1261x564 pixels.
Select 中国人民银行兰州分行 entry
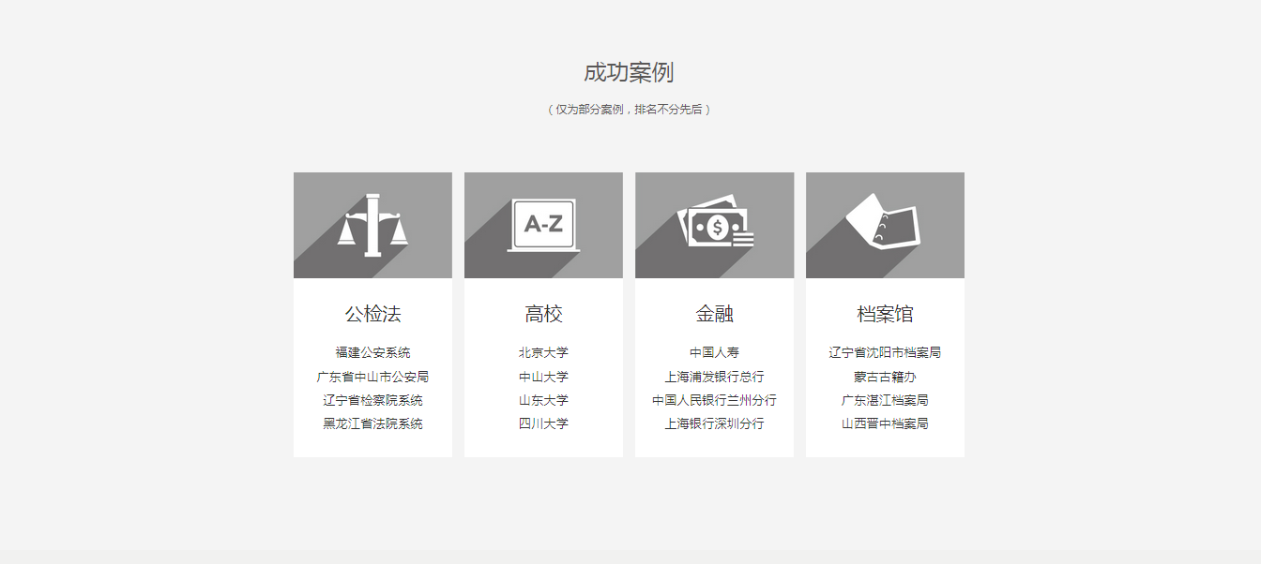[714, 400]
